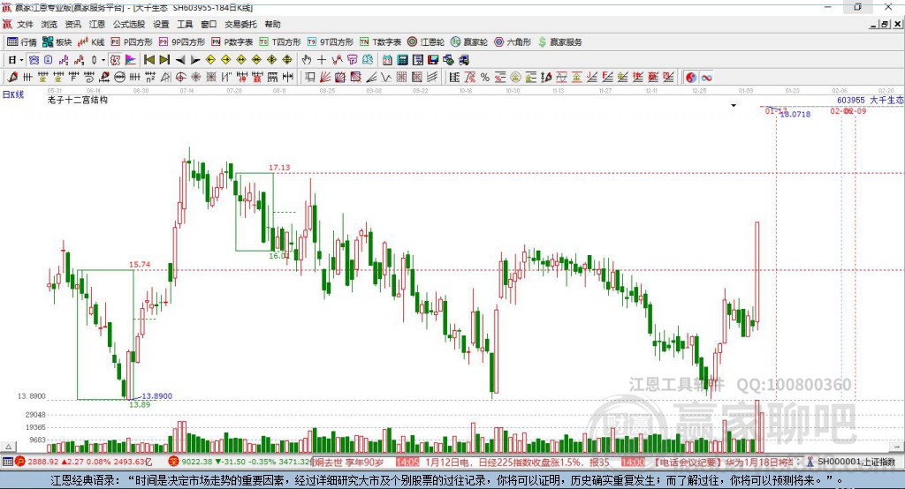Screen dimensions: 905x489
Task: Open 赢家服务 dollar-sign service
Action: click(x=559, y=42)
